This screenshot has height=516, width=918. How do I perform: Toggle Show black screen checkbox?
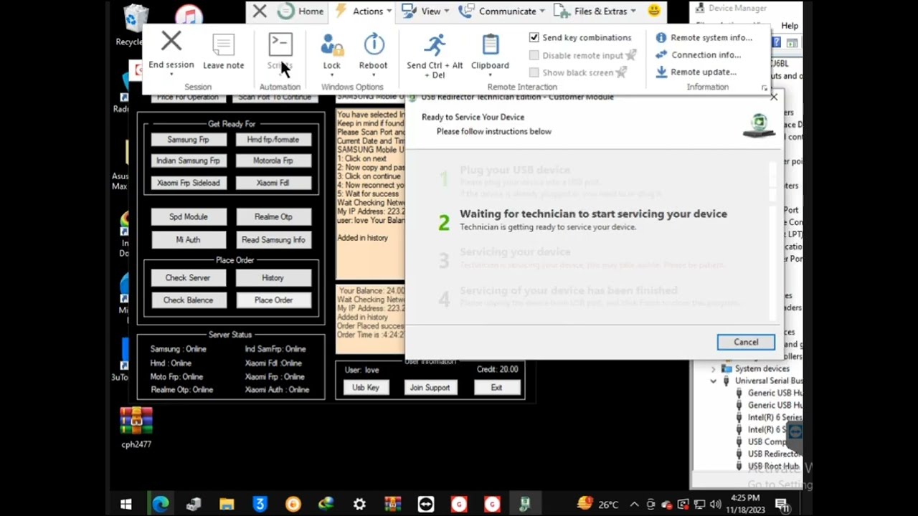[x=534, y=72]
